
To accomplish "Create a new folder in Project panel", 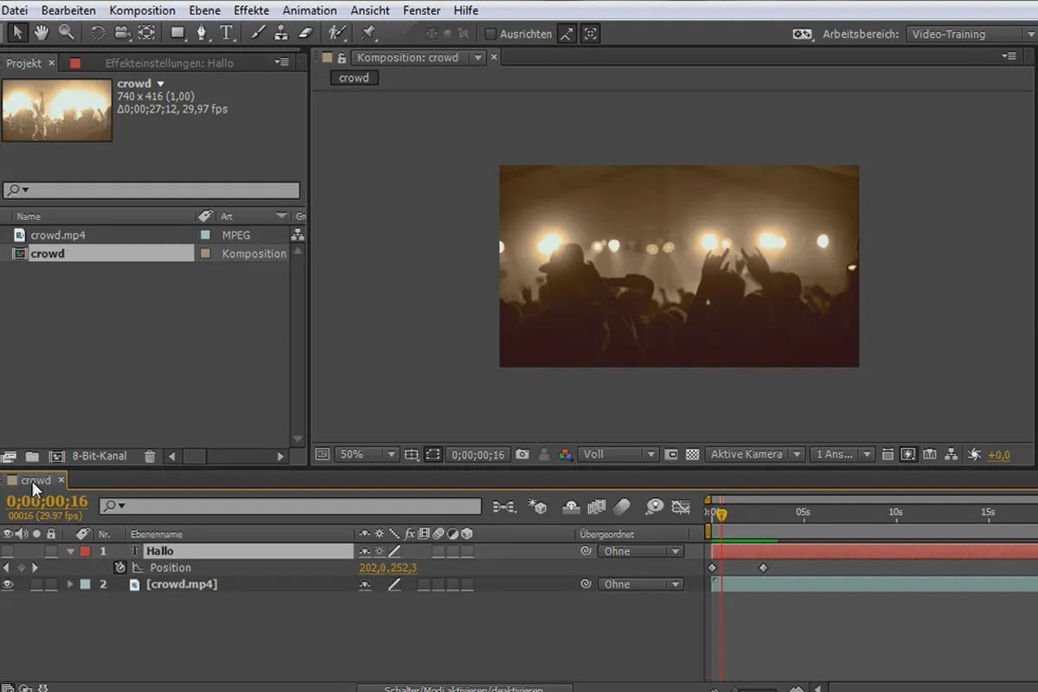I will pyautogui.click(x=32, y=456).
